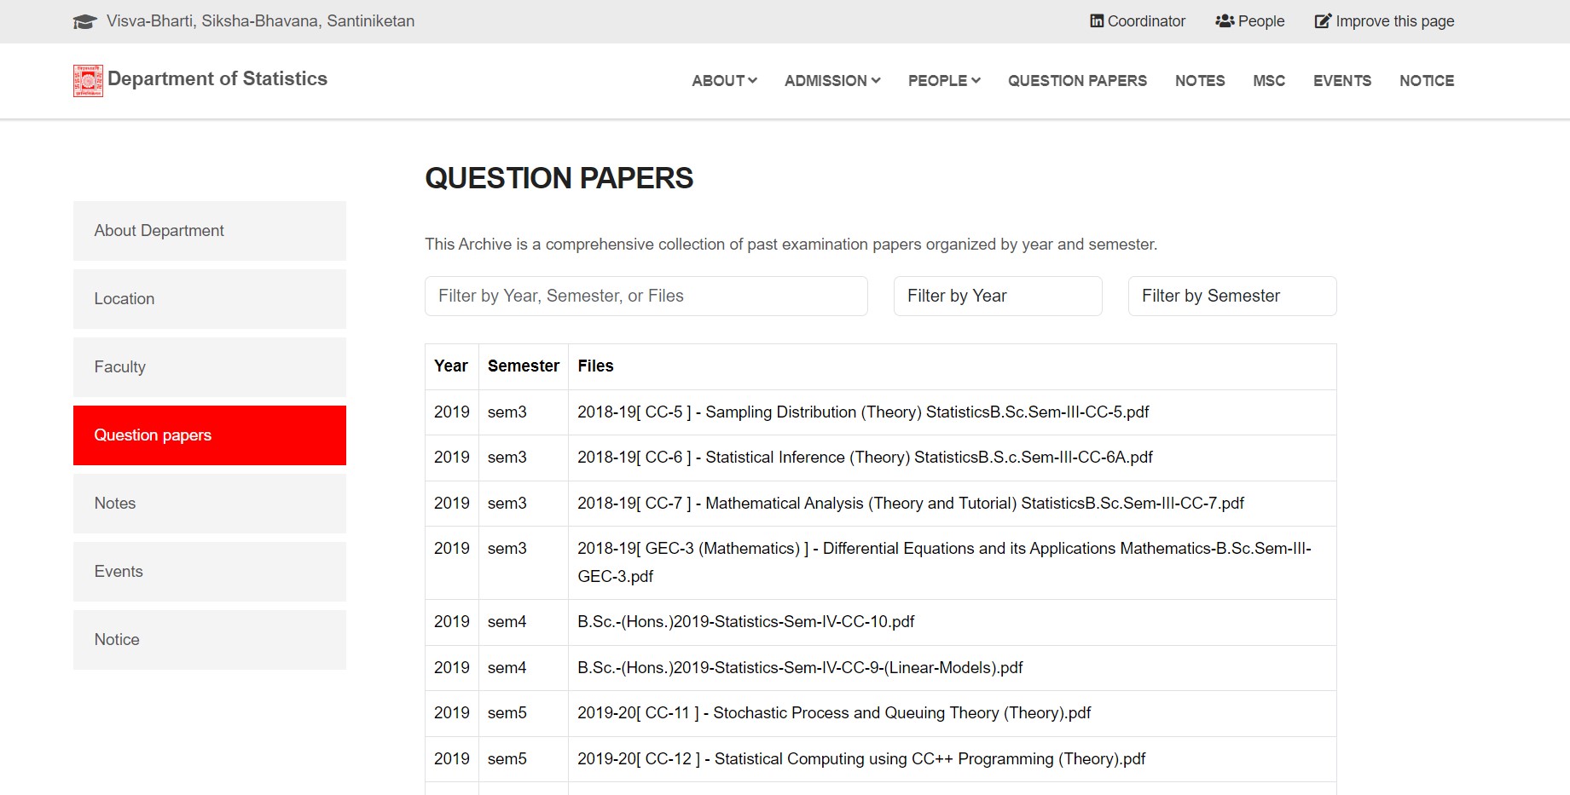Expand the ADMISSION dropdown menu
Viewport: 1570px width, 795px height.
point(831,81)
